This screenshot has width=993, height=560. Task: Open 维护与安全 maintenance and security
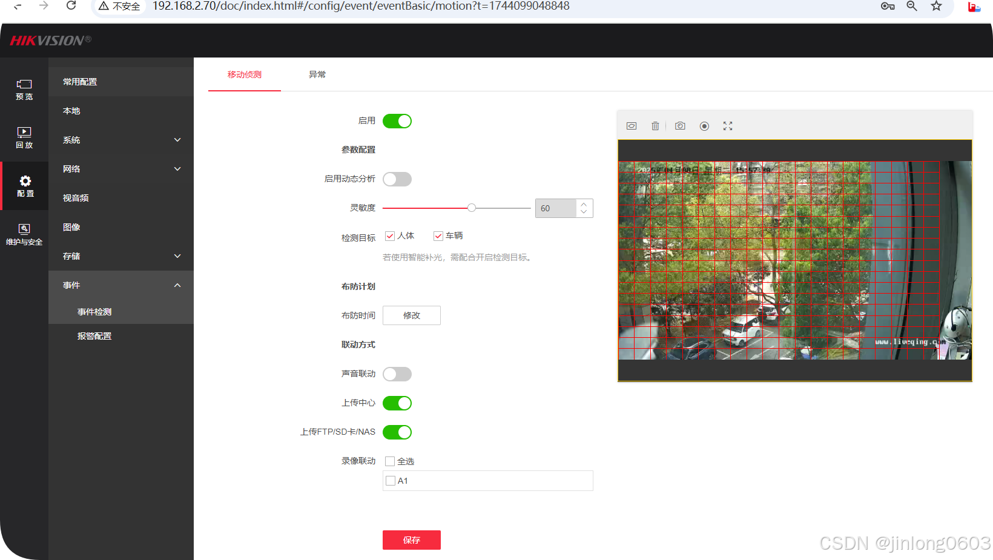tap(24, 234)
